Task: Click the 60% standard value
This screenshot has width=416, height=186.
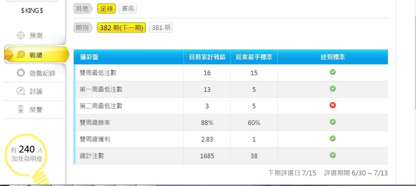Action: click(x=254, y=123)
